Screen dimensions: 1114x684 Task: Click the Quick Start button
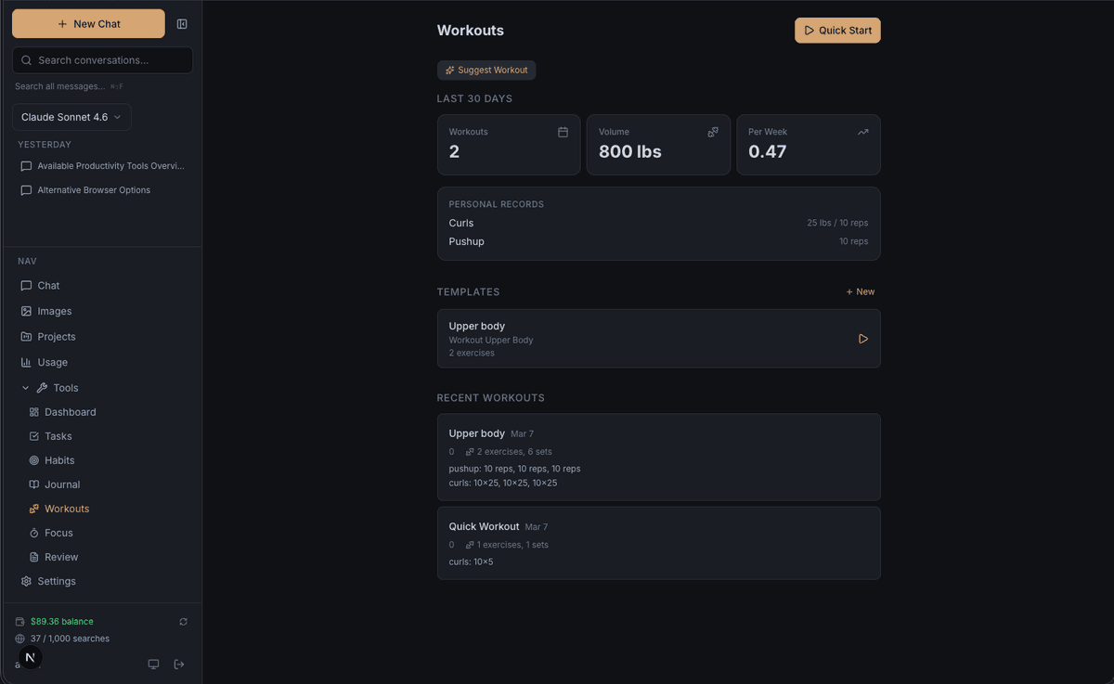point(837,30)
